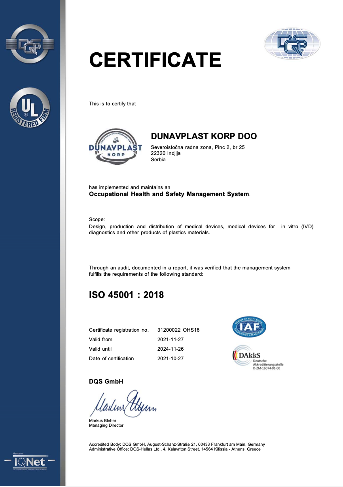Click the title 'Managing Director'
This screenshot has height=487, width=343.
tap(106, 426)
